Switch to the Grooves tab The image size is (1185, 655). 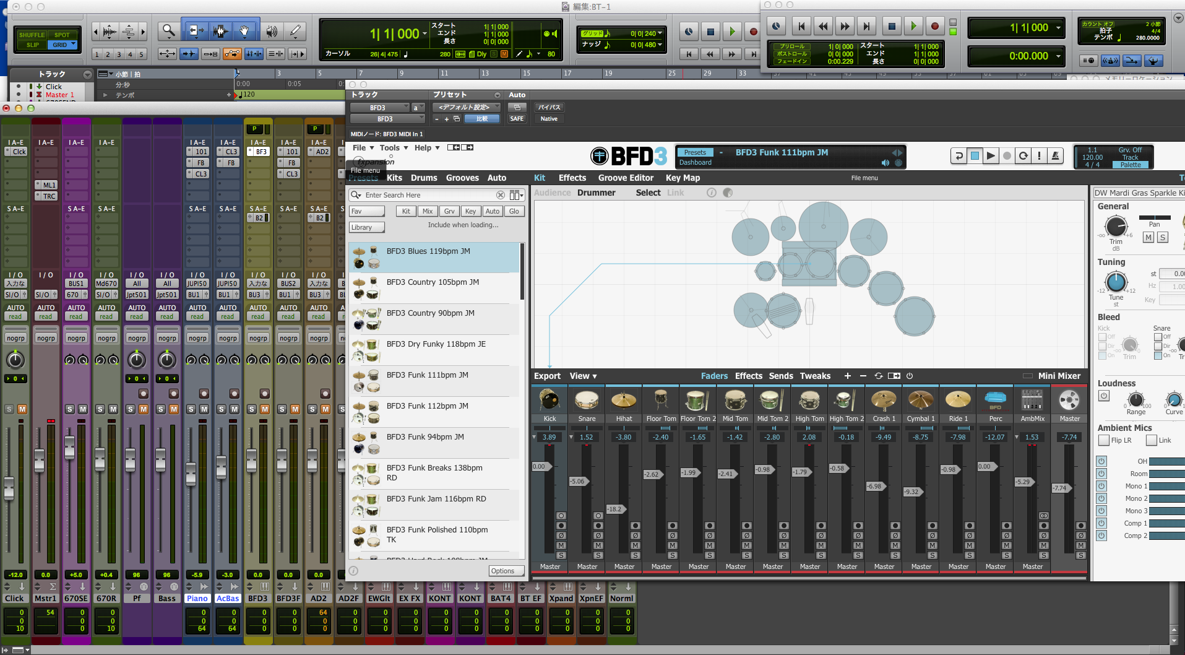[462, 178]
